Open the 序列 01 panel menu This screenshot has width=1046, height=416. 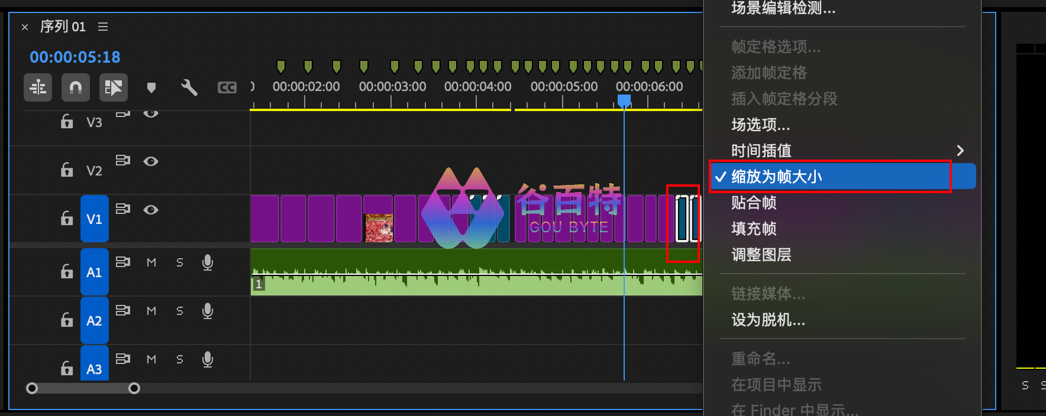103,27
